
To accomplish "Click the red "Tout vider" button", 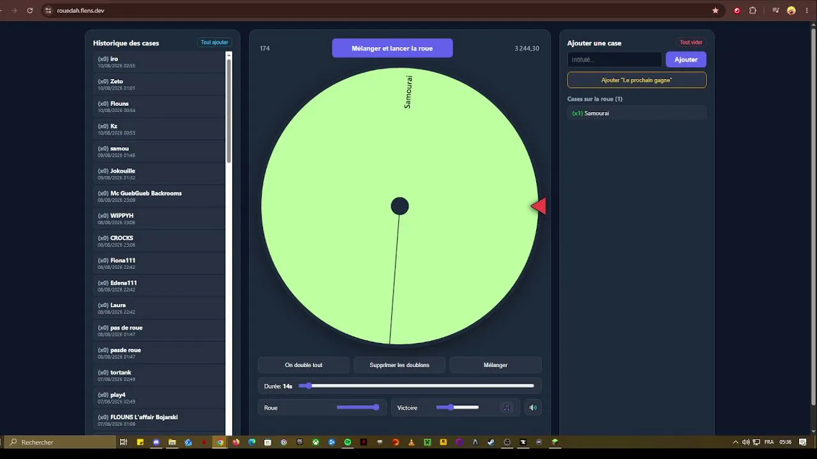I will [691, 43].
